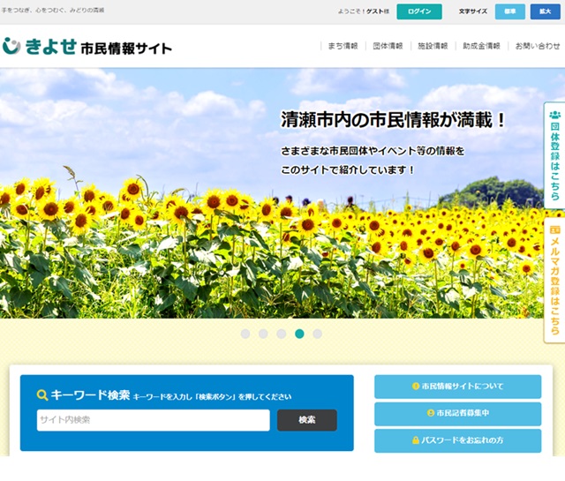Image resolution: width=565 pixels, height=481 pixels.
Task: Click the きよせ logo icon
Action: (11, 46)
